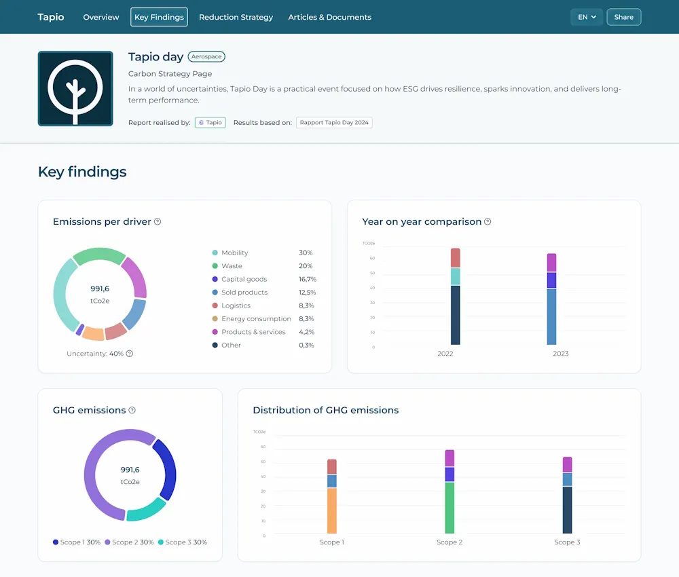679x577 pixels.
Task: Open the Rapport Tapio Day 2024 source
Action: click(334, 122)
